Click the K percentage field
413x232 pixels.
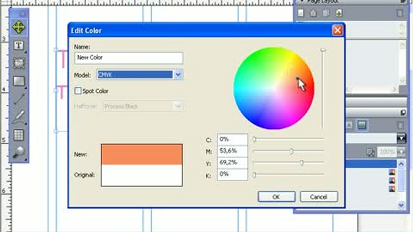(x=232, y=174)
